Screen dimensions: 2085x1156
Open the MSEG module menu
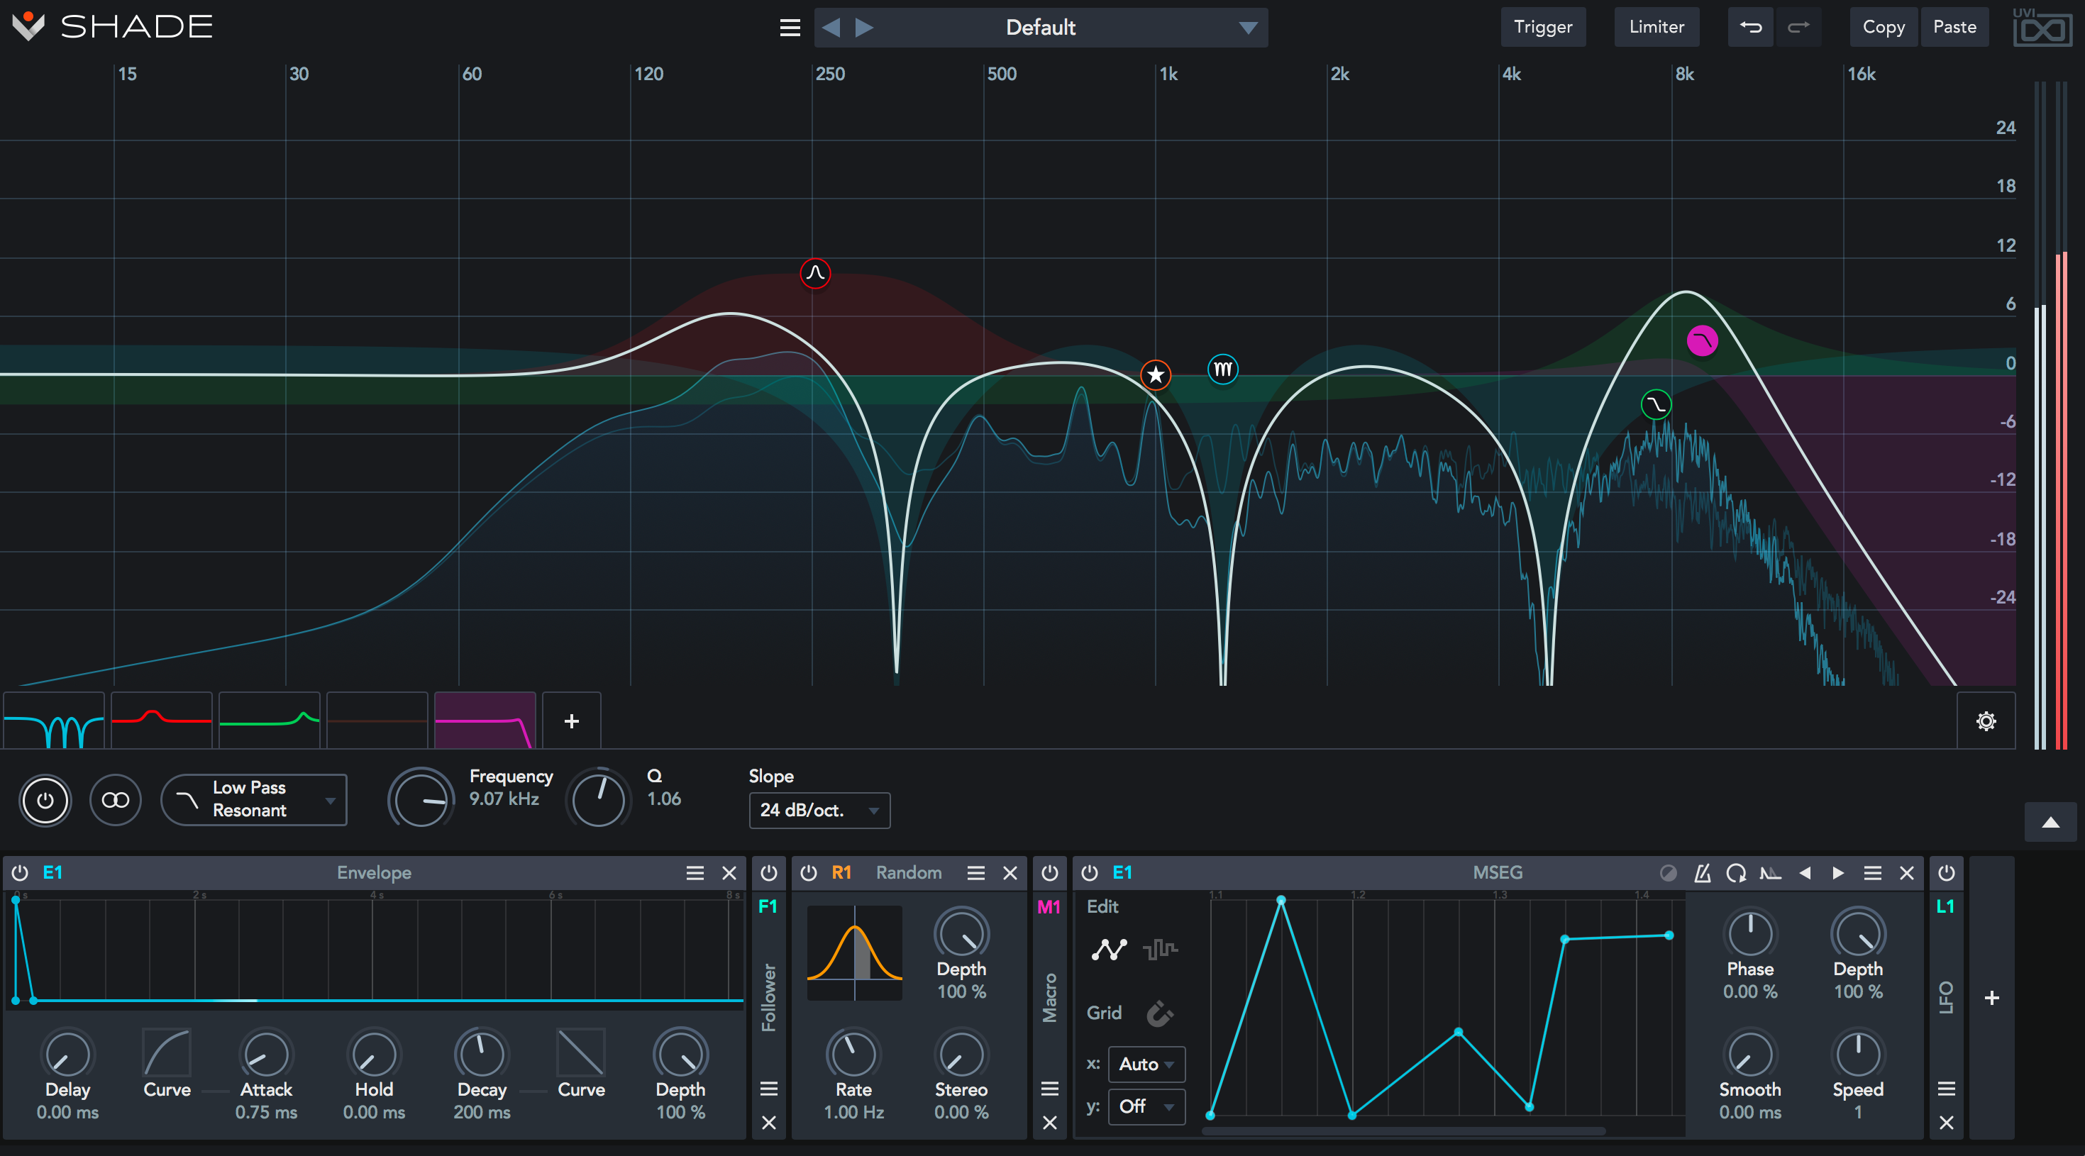point(1872,872)
